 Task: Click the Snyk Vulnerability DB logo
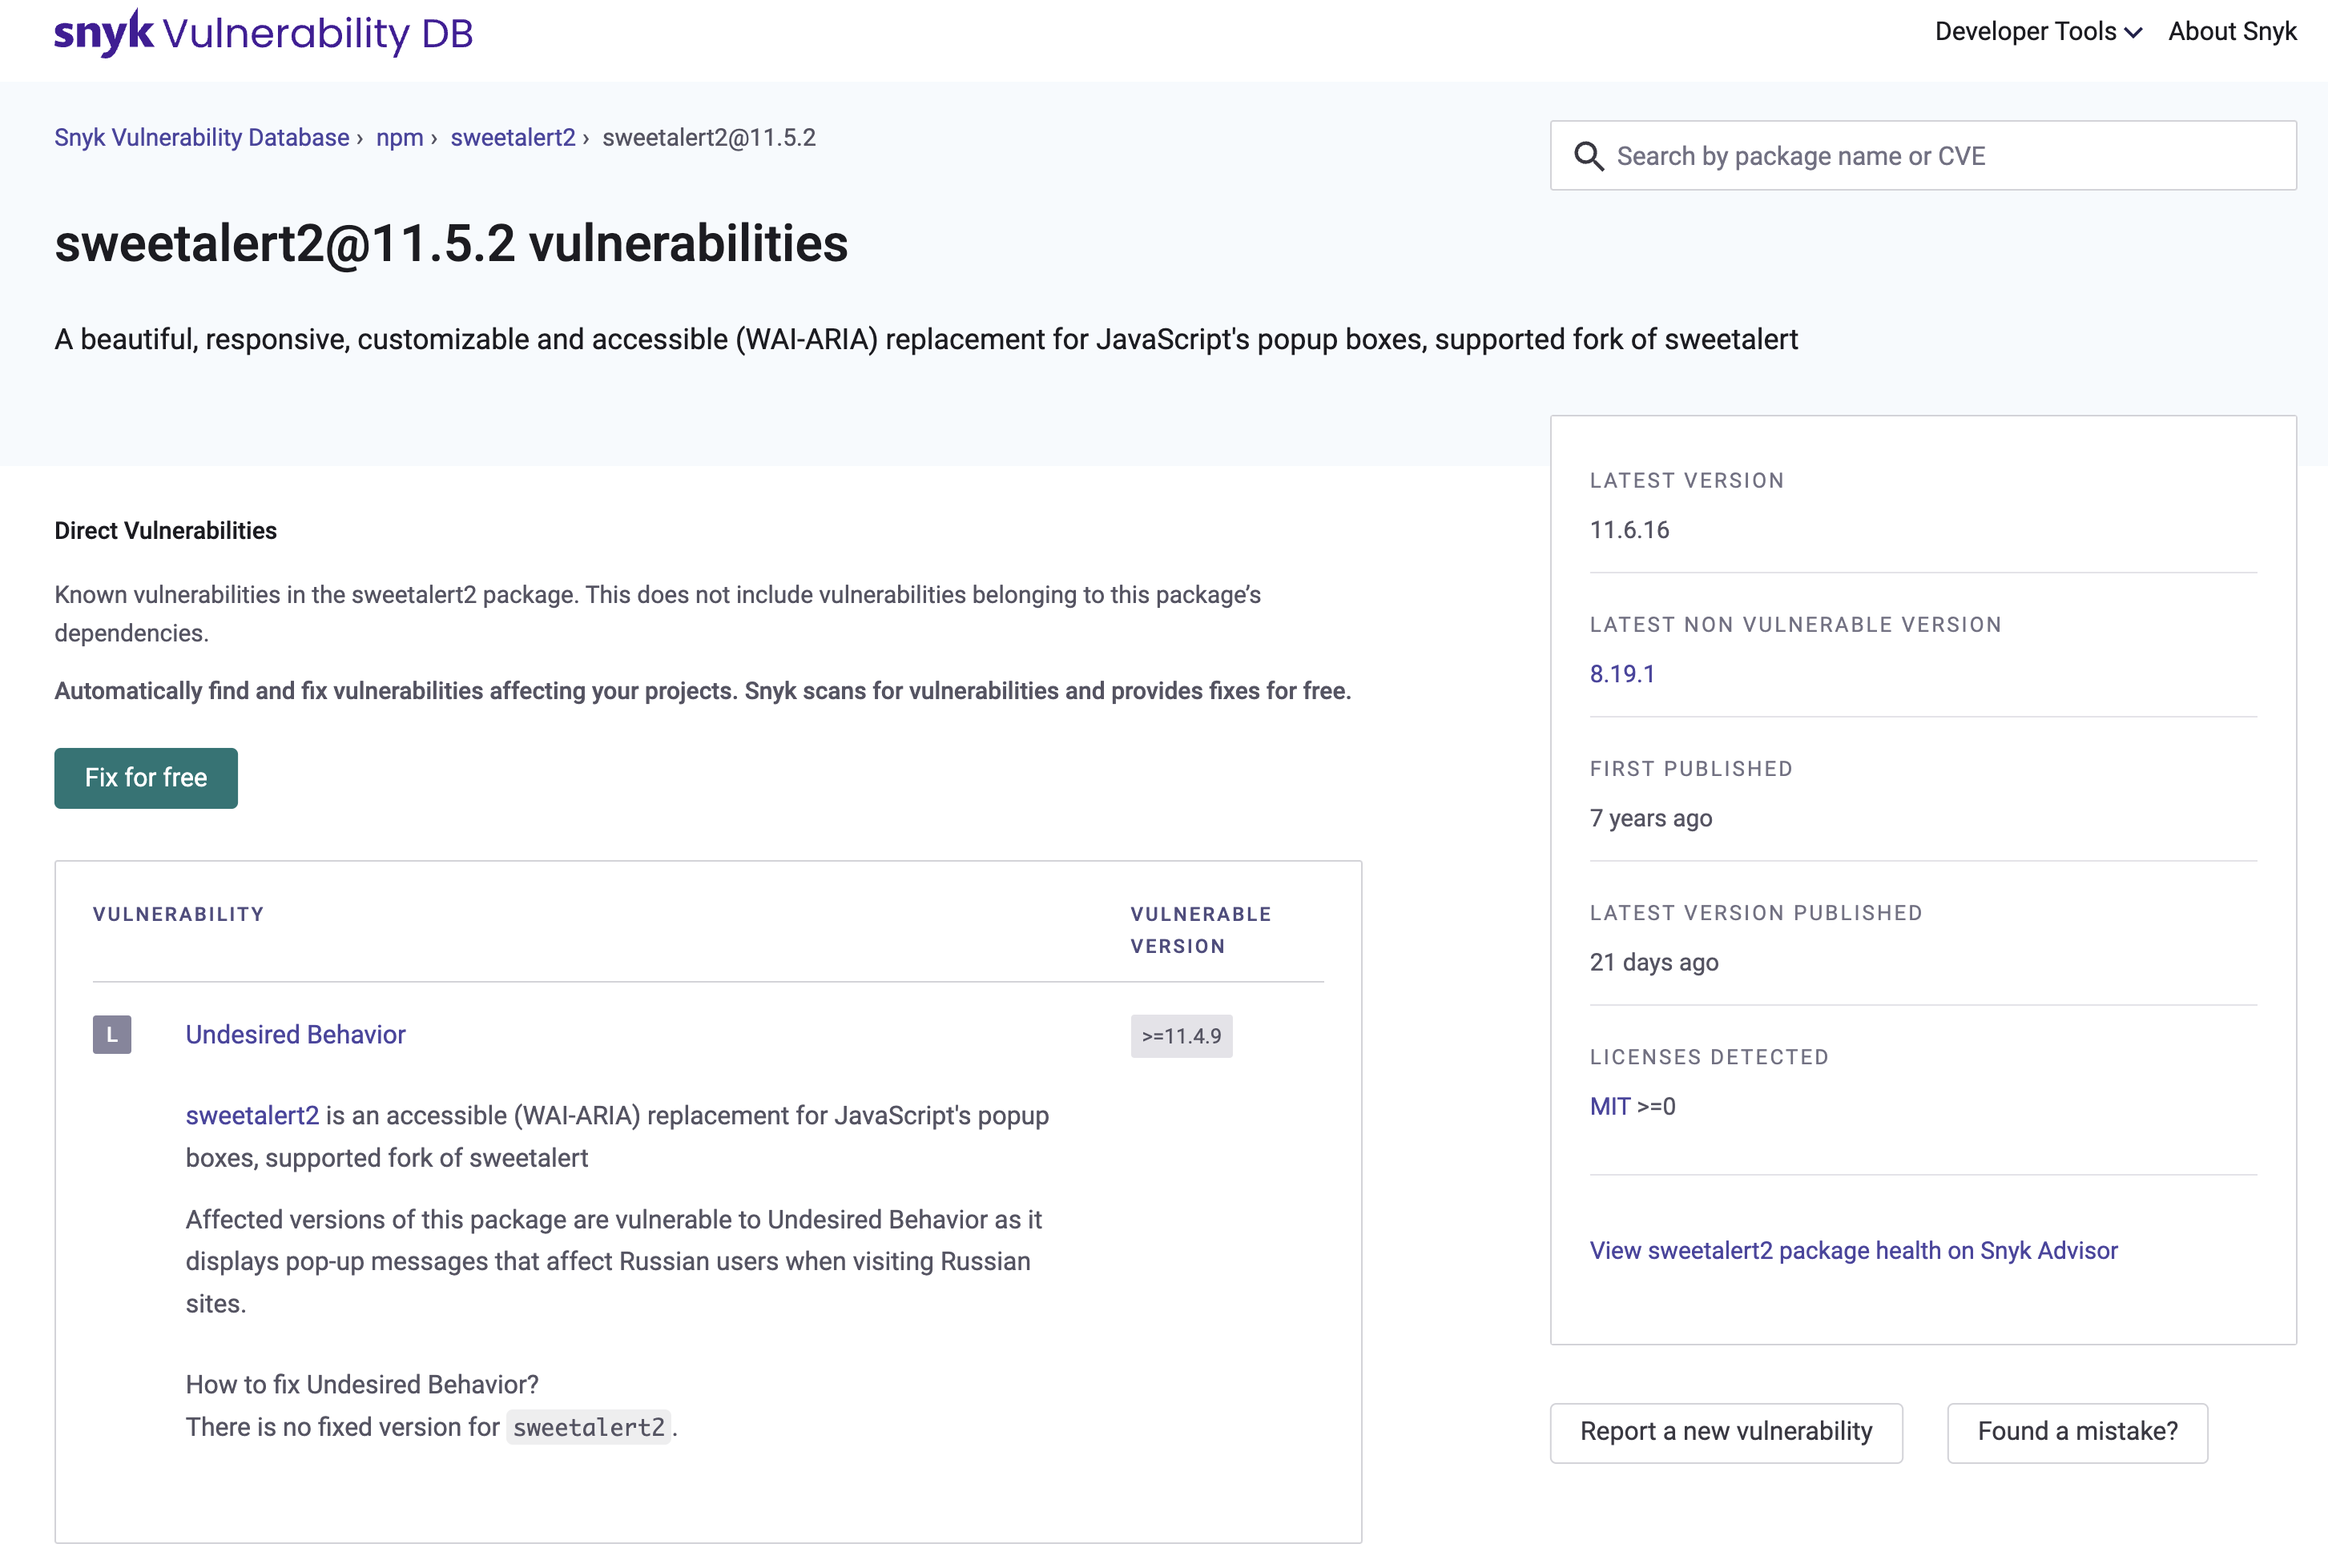(x=263, y=33)
